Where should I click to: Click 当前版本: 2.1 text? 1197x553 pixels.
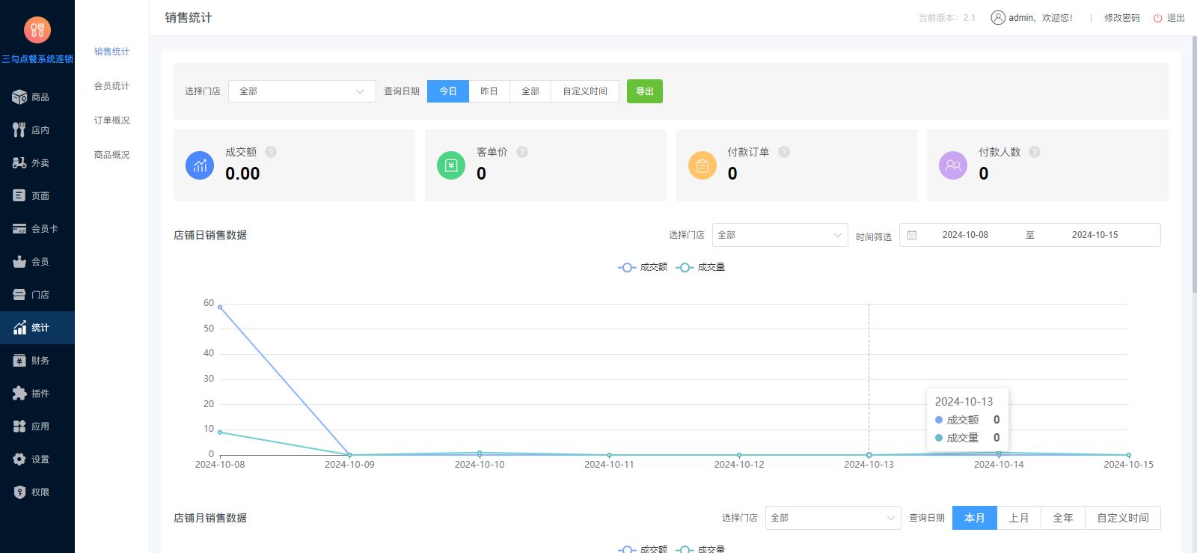(947, 18)
